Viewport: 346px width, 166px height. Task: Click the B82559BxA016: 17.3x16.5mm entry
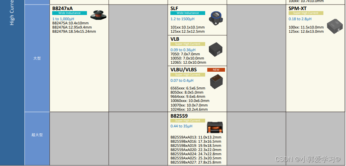(x=196, y=142)
